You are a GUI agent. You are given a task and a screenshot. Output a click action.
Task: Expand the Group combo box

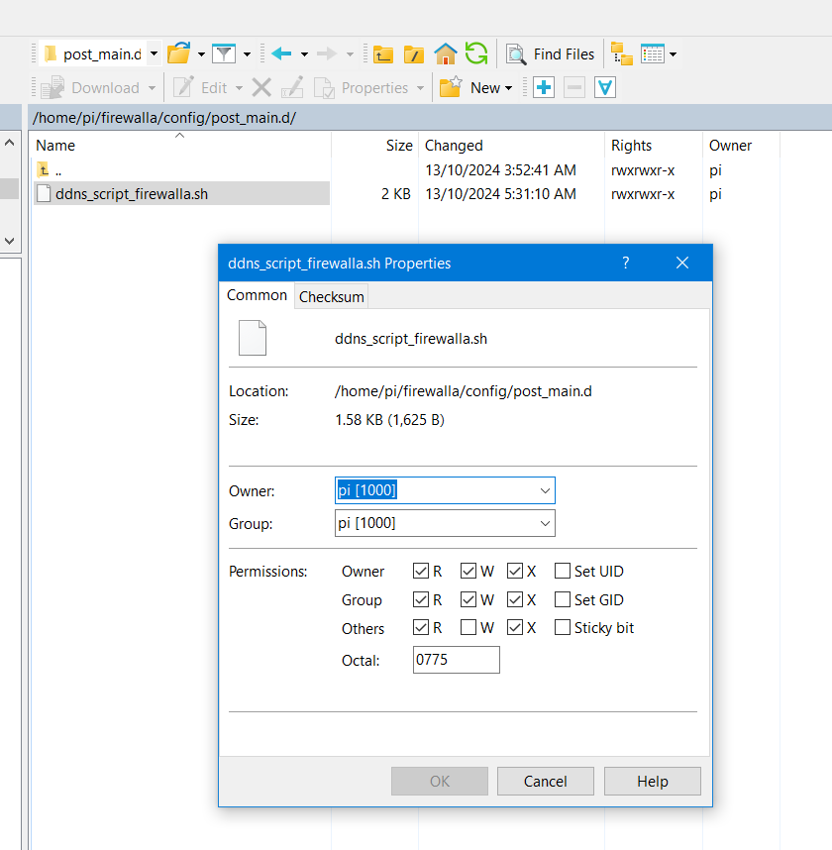pyautogui.click(x=544, y=523)
